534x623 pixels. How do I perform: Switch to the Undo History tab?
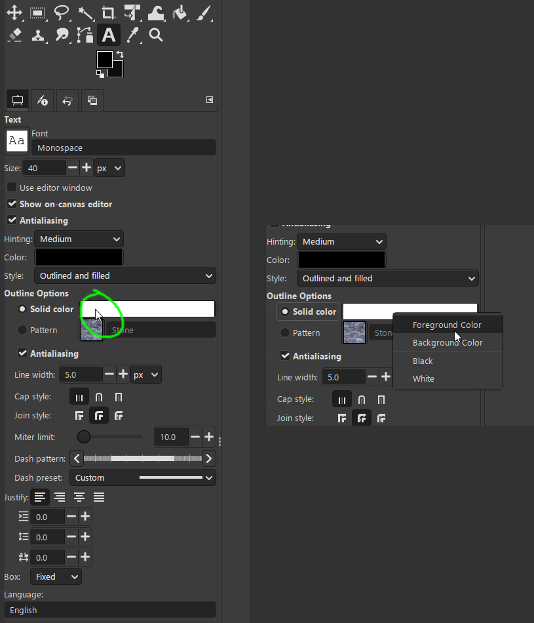click(67, 100)
